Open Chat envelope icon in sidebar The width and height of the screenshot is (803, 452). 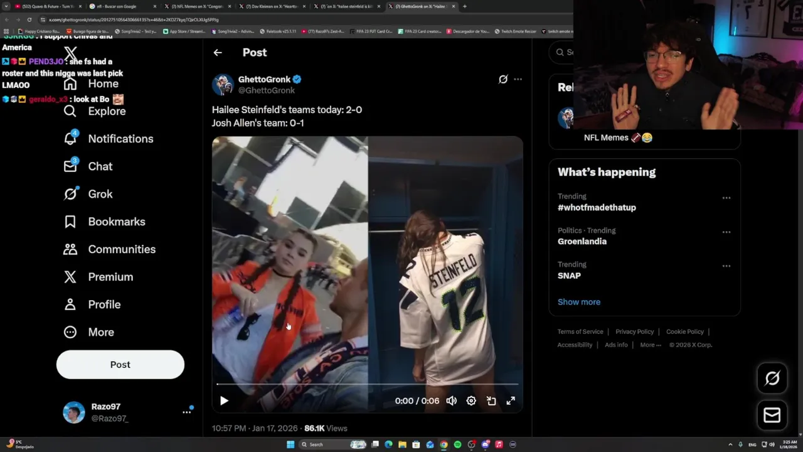point(70,166)
